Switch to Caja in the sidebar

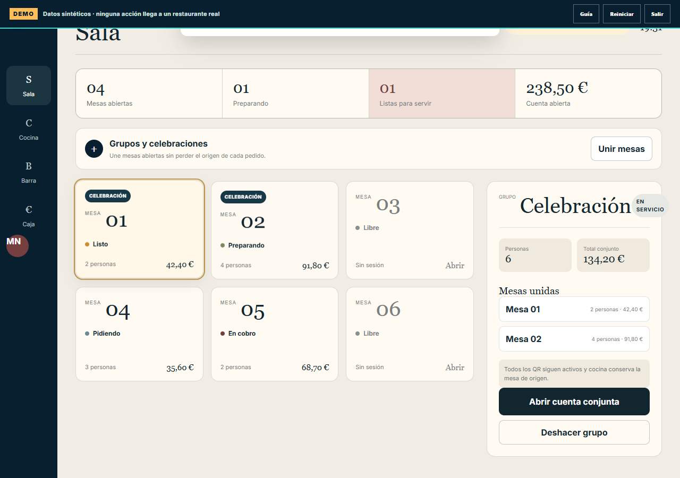tap(29, 216)
